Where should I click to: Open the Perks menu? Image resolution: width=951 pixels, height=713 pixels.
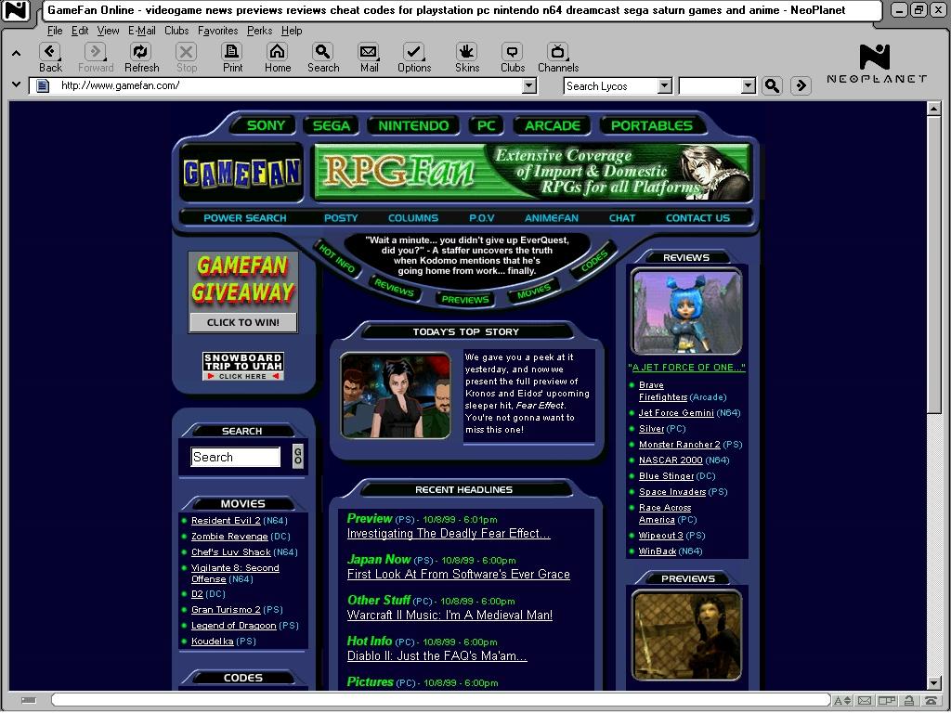pos(259,31)
